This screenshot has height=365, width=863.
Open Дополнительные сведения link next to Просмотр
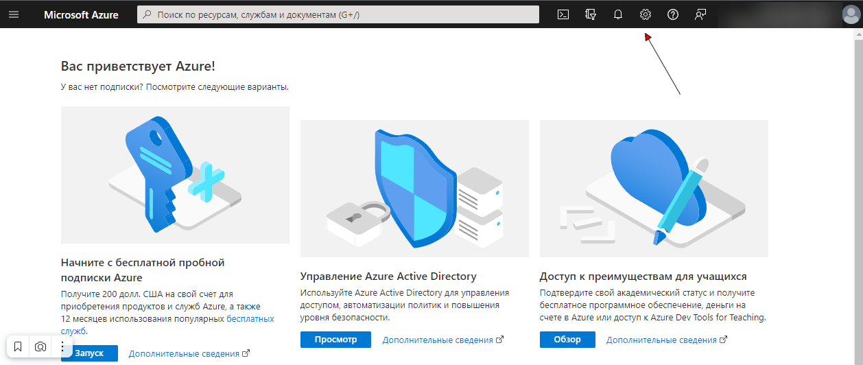[x=443, y=340]
